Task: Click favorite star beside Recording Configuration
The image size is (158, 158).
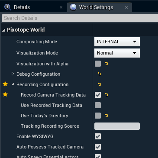Action: pos(5,84)
